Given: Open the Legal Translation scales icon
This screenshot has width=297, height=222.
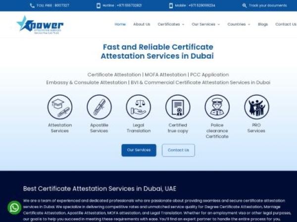Looking at the screenshot, I should click(x=139, y=107).
